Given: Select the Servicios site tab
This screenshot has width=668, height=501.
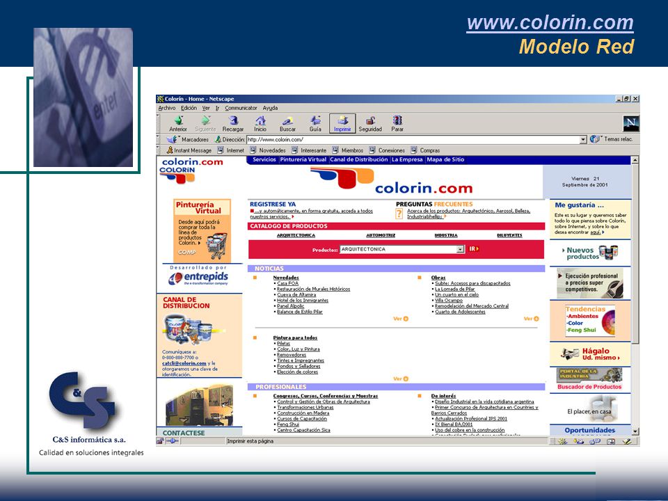Looking at the screenshot, I should point(264,160).
